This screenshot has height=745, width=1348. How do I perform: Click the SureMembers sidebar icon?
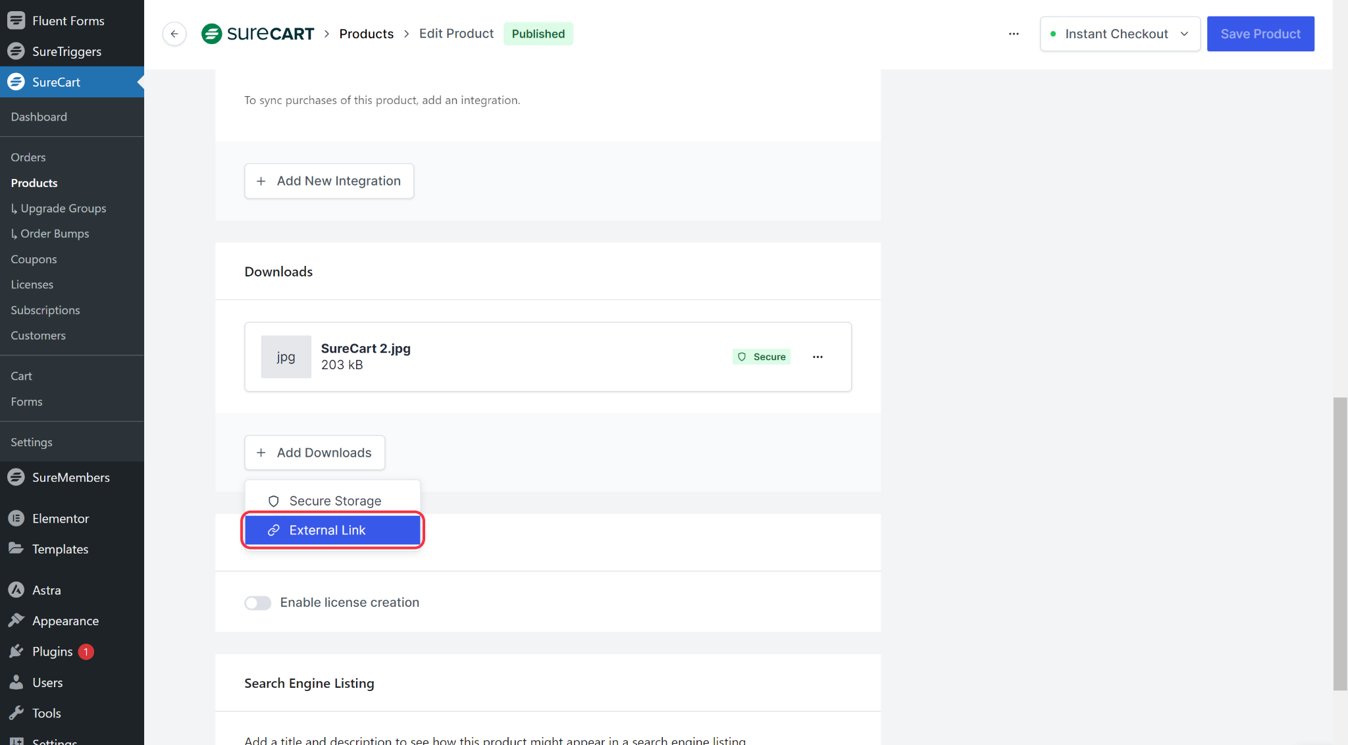[16, 477]
